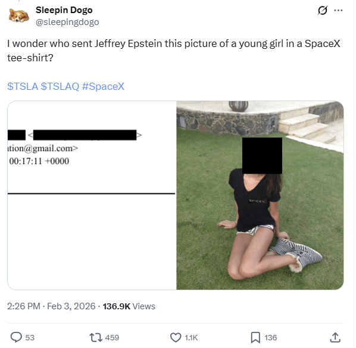Click the 1.1K likes count
Screen dimensions: 356x348
click(191, 337)
